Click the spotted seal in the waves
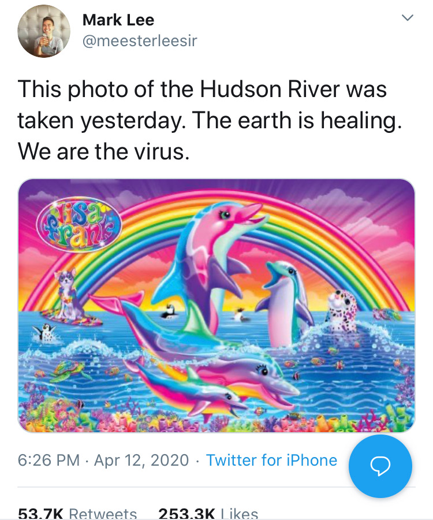Image resolution: width=433 pixels, height=520 pixels. pyautogui.click(x=342, y=311)
